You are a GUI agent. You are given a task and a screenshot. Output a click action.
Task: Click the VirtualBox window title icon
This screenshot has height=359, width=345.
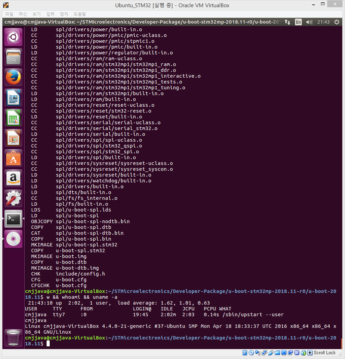pos(6,5)
